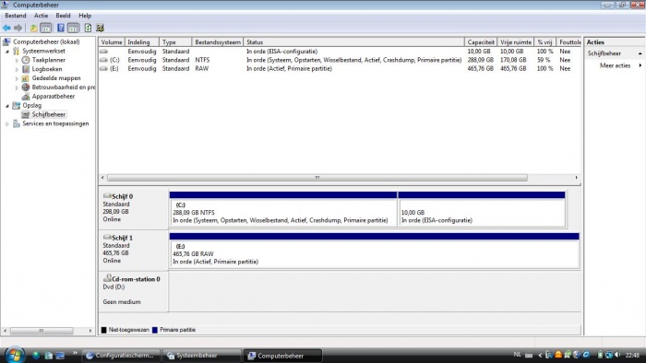Image resolution: width=646 pixels, height=363 pixels.
Task: Click the tree pane scroll right arrow
Action: coord(90,331)
